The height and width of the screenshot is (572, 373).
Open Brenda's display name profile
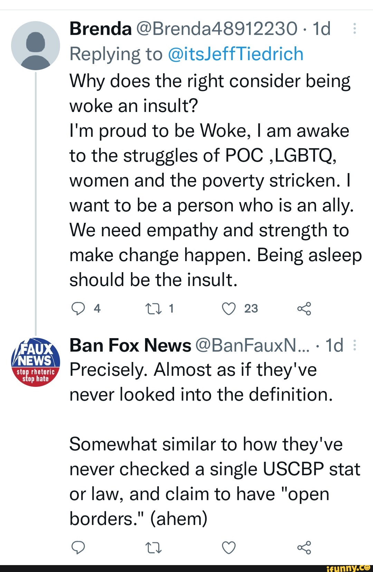(x=101, y=29)
